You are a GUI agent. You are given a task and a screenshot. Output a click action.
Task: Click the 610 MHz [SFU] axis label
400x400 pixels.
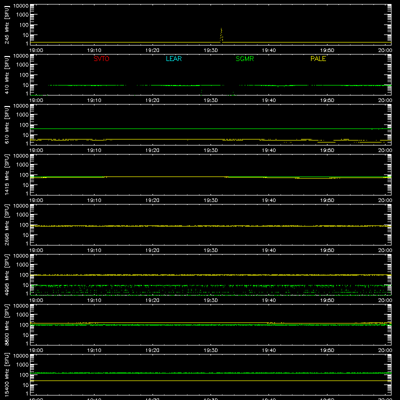coord(6,124)
